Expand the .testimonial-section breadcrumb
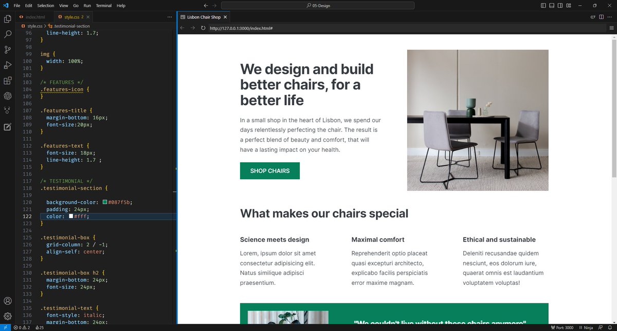Viewport: 617px width, 331px height. (69, 26)
